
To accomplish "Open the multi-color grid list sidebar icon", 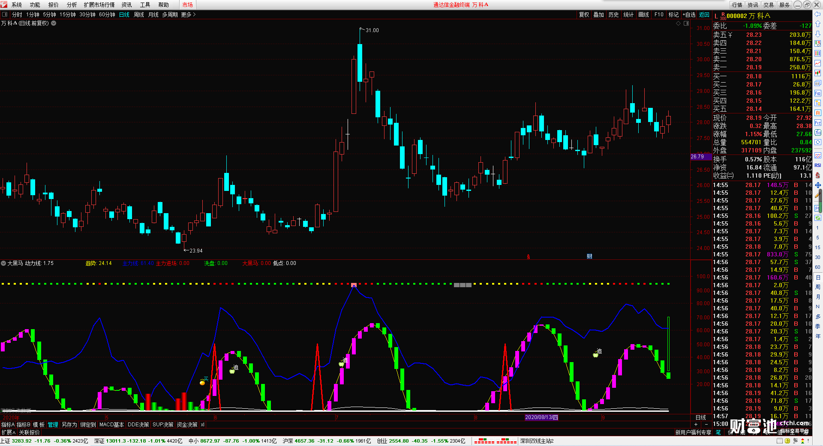I will click(x=818, y=54).
